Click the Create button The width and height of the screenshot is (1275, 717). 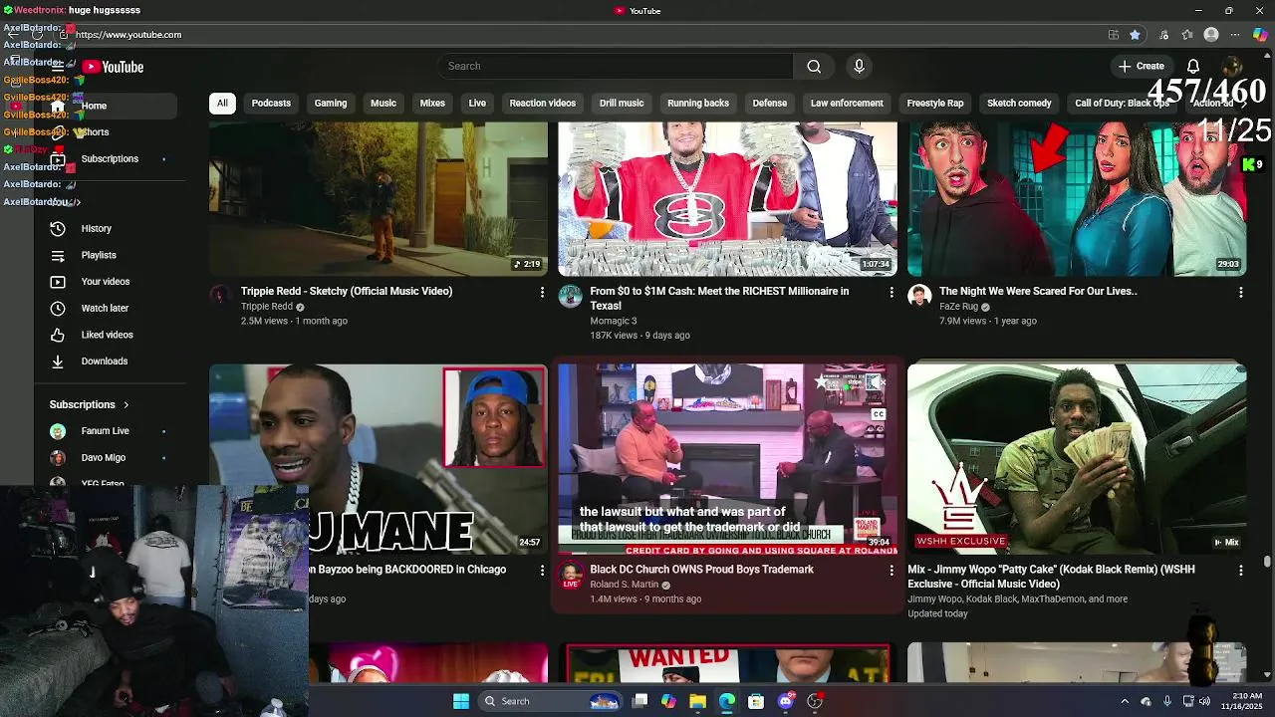[1142, 66]
